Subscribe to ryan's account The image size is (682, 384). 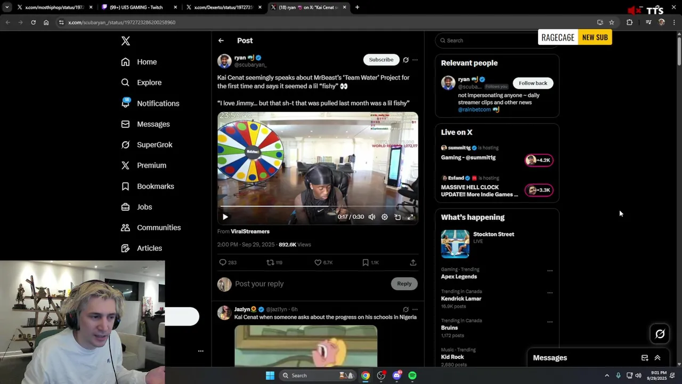pos(381,60)
